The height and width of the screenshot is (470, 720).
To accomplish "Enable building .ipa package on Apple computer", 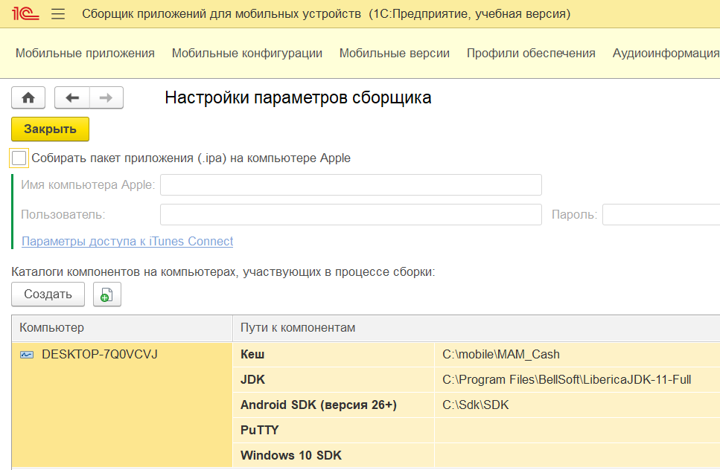I will [x=19, y=158].
